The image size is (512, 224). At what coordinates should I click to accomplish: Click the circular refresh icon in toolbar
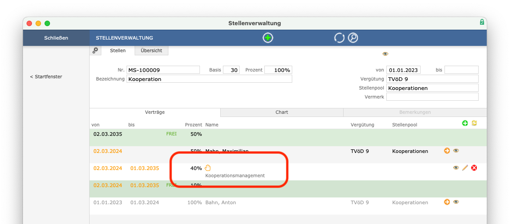pos(339,38)
